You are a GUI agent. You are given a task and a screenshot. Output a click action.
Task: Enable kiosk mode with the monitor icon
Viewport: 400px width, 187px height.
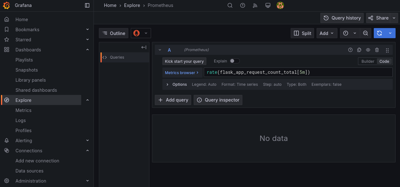point(268,5)
